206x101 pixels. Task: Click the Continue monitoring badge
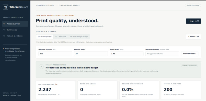[189, 66]
